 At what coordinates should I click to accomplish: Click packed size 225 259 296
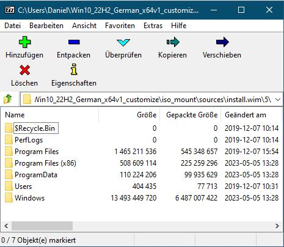(199, 163)
